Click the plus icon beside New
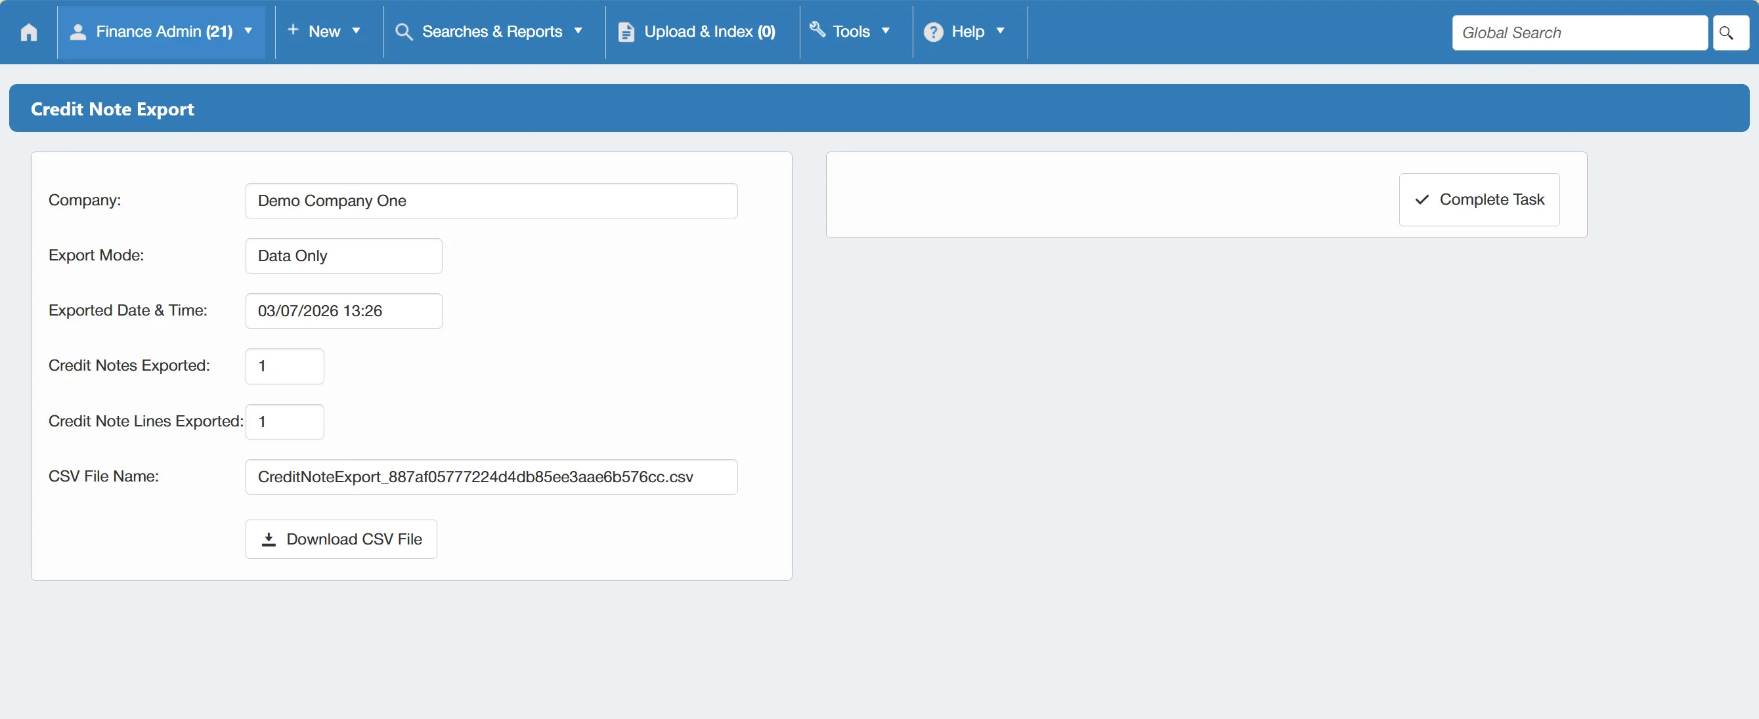 pos(293,30)
